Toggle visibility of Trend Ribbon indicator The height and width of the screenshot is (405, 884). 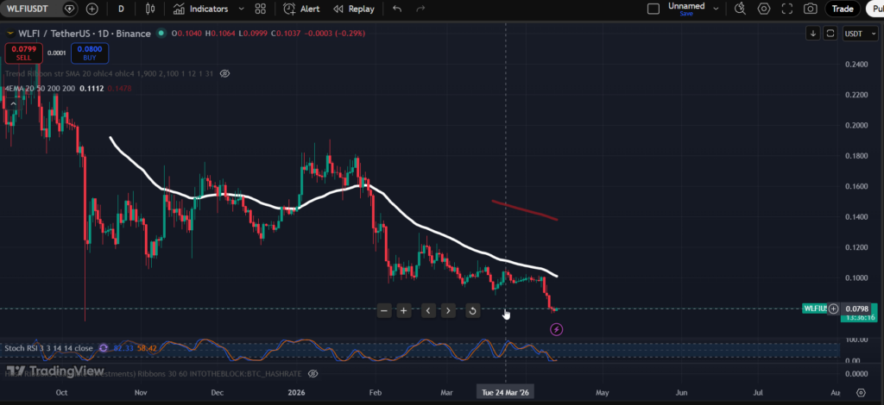pyautogui.click(x=224, y=74)
